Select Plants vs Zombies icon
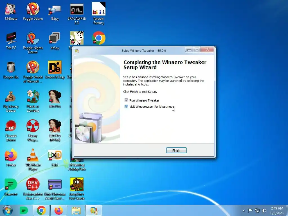Screen dimensions: 288x216 point(33,101)
